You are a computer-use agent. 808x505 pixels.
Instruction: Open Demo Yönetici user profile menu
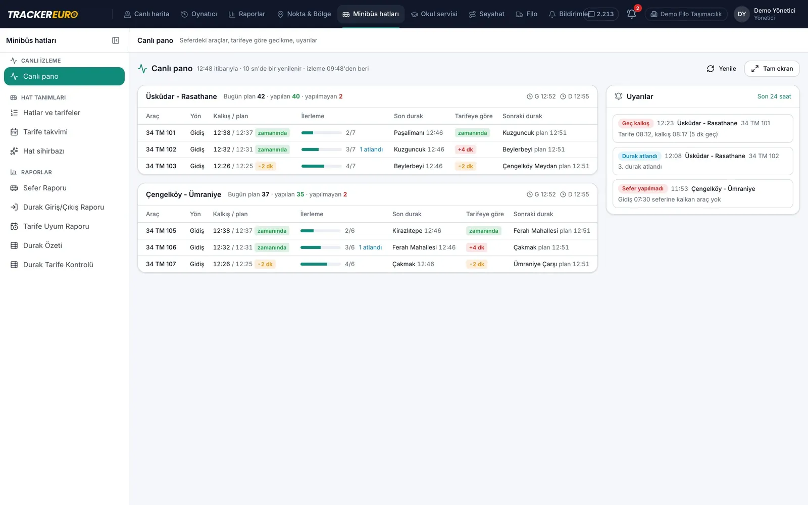click(x=765, y=14)
